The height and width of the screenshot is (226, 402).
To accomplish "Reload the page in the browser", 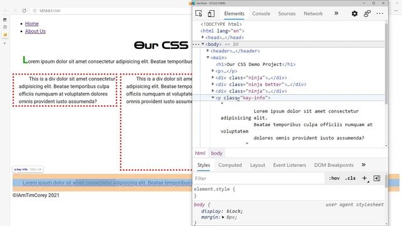I will click(x=24, y=11).
